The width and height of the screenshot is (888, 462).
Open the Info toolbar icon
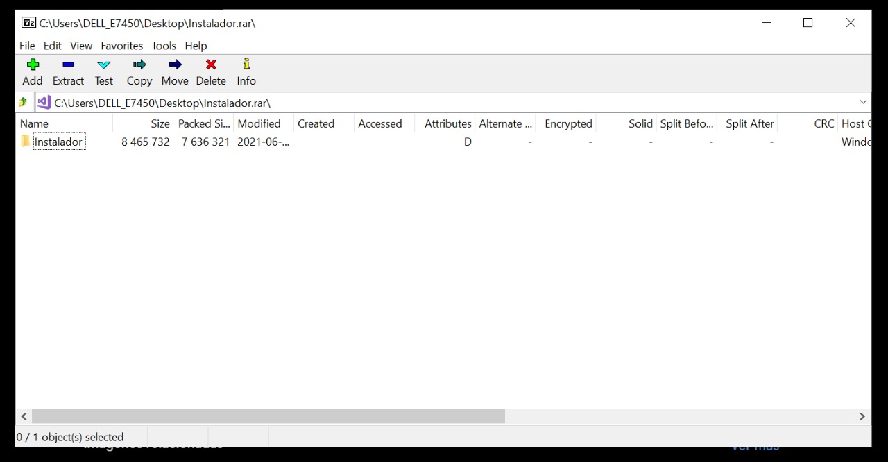pyautogui.click(x=246, y=71)
